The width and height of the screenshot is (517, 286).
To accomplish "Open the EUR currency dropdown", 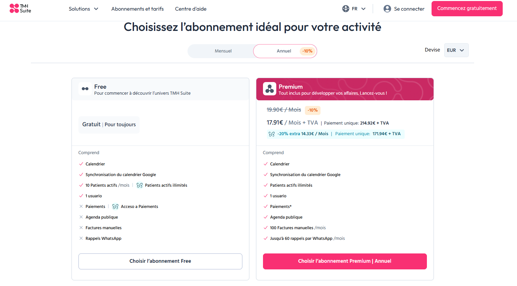I will [x=456, y=50].
